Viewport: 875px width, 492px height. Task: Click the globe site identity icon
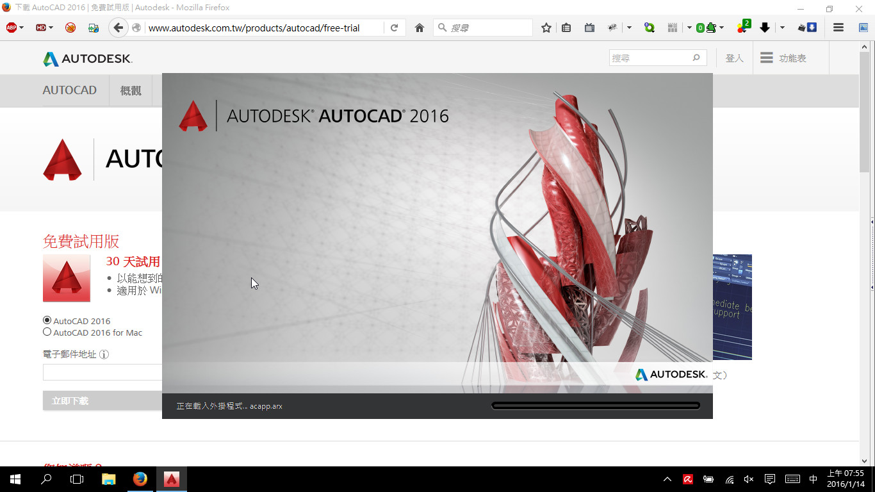point(136,28)
